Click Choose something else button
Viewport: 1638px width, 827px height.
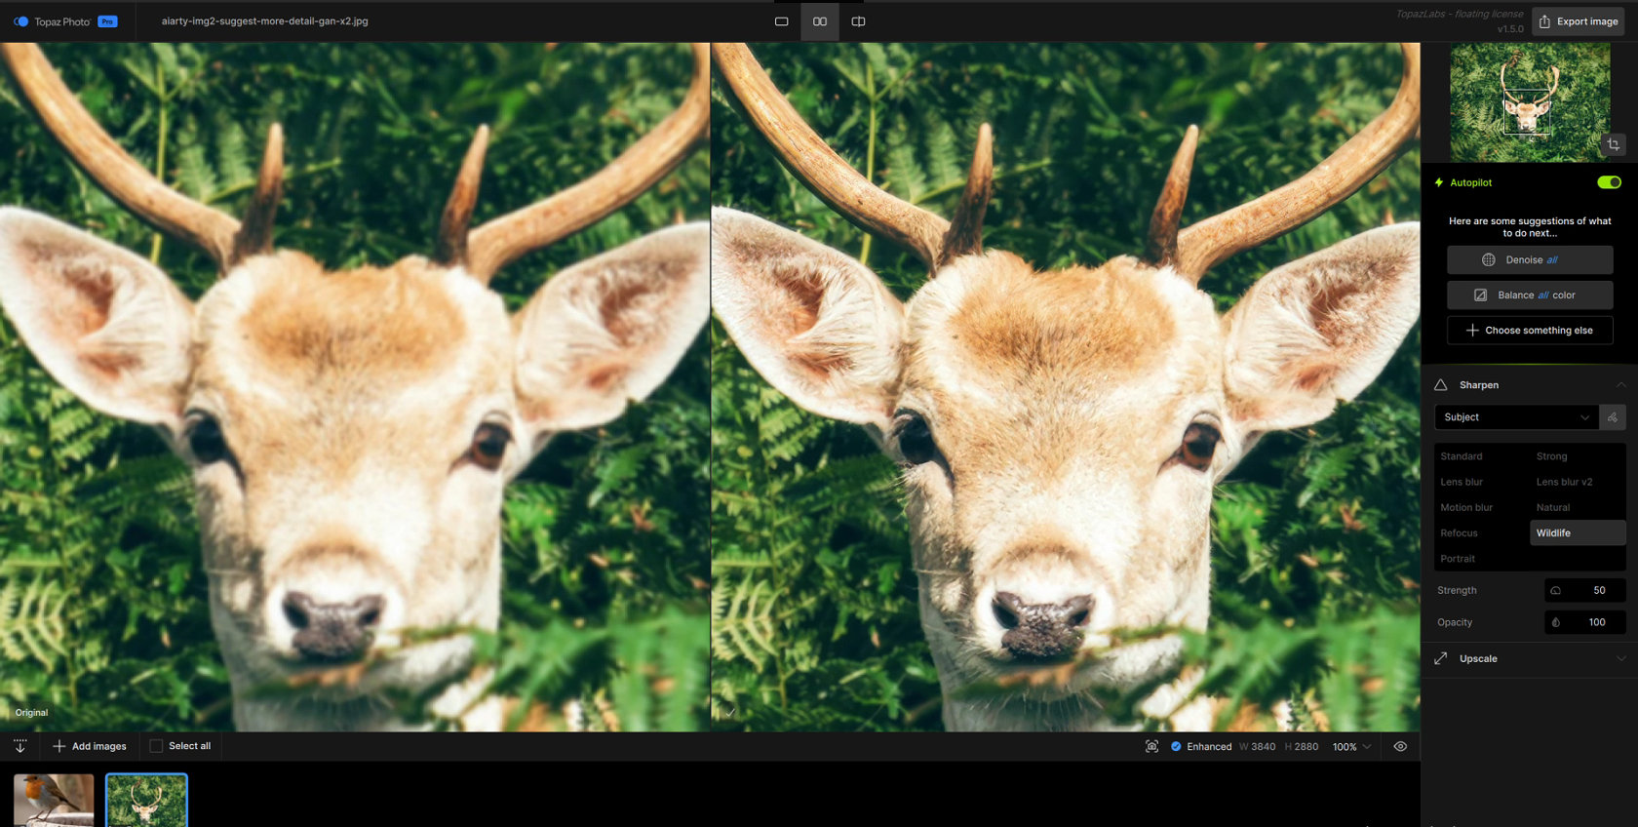tap(1530, 331)
